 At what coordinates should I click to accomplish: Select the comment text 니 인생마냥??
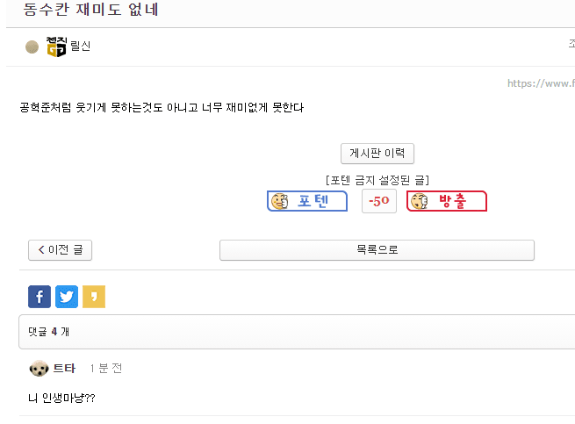click(61, 398)
